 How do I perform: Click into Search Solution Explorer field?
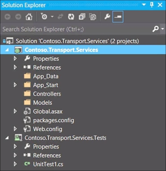76,29
